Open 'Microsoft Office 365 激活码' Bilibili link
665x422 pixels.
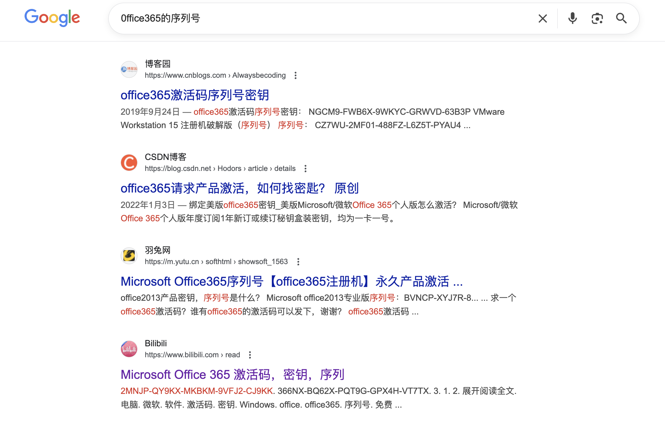(x=232, y=375)
